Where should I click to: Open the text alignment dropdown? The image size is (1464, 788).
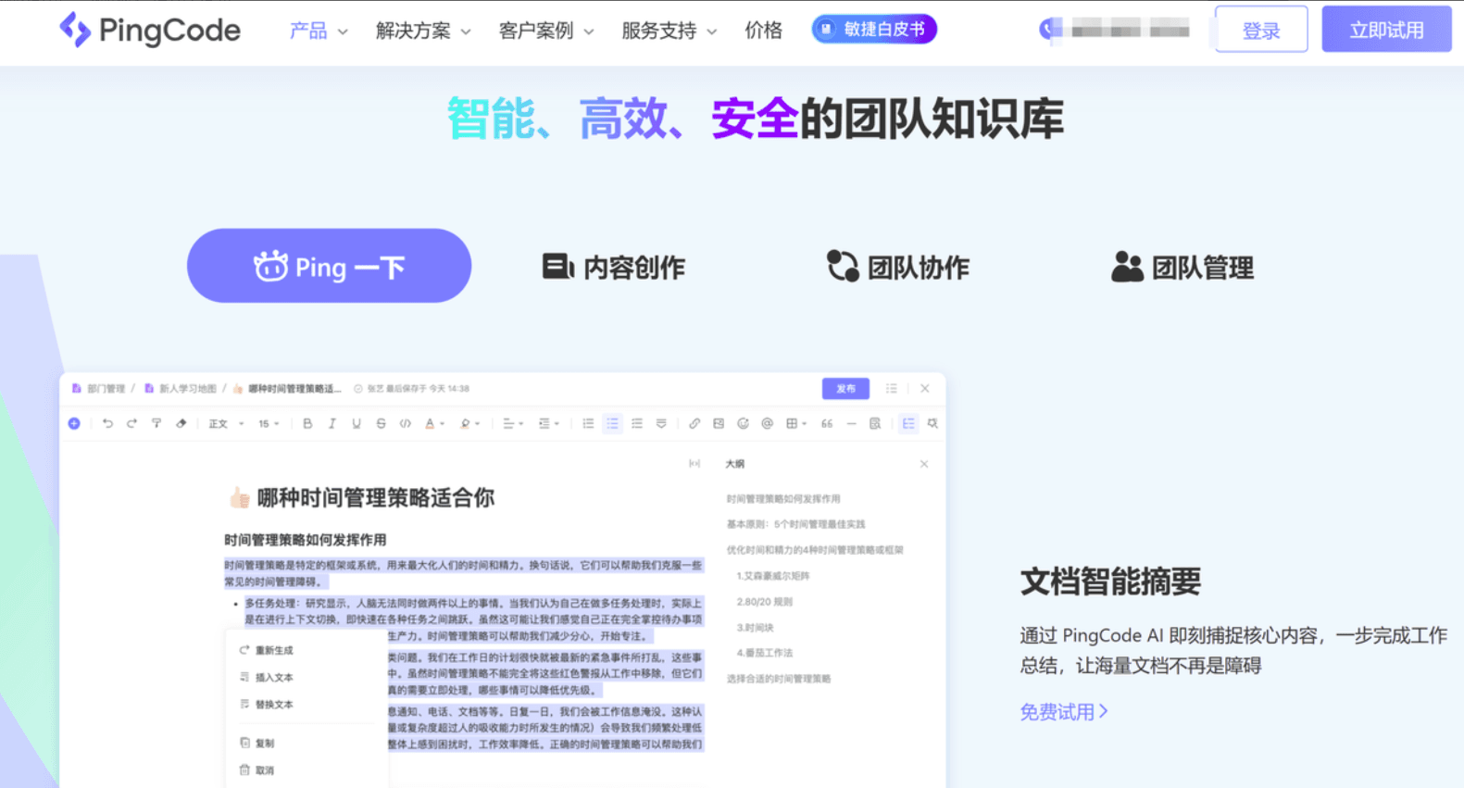coord(513,424)
